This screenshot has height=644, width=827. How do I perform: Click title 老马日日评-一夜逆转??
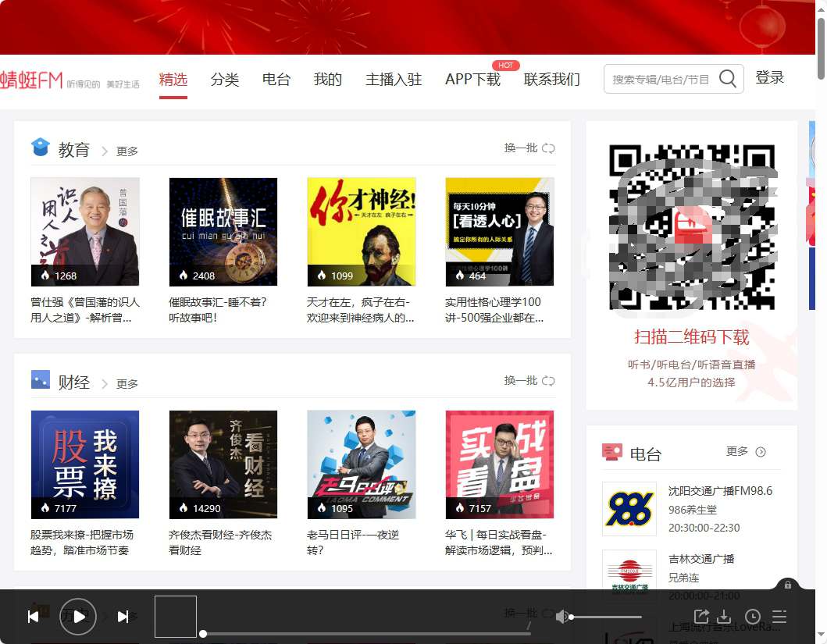click(353, 543)
